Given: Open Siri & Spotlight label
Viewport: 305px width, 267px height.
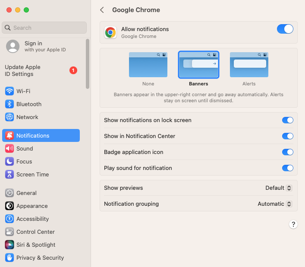Looking at the screenshot, I should pos(36,245).
